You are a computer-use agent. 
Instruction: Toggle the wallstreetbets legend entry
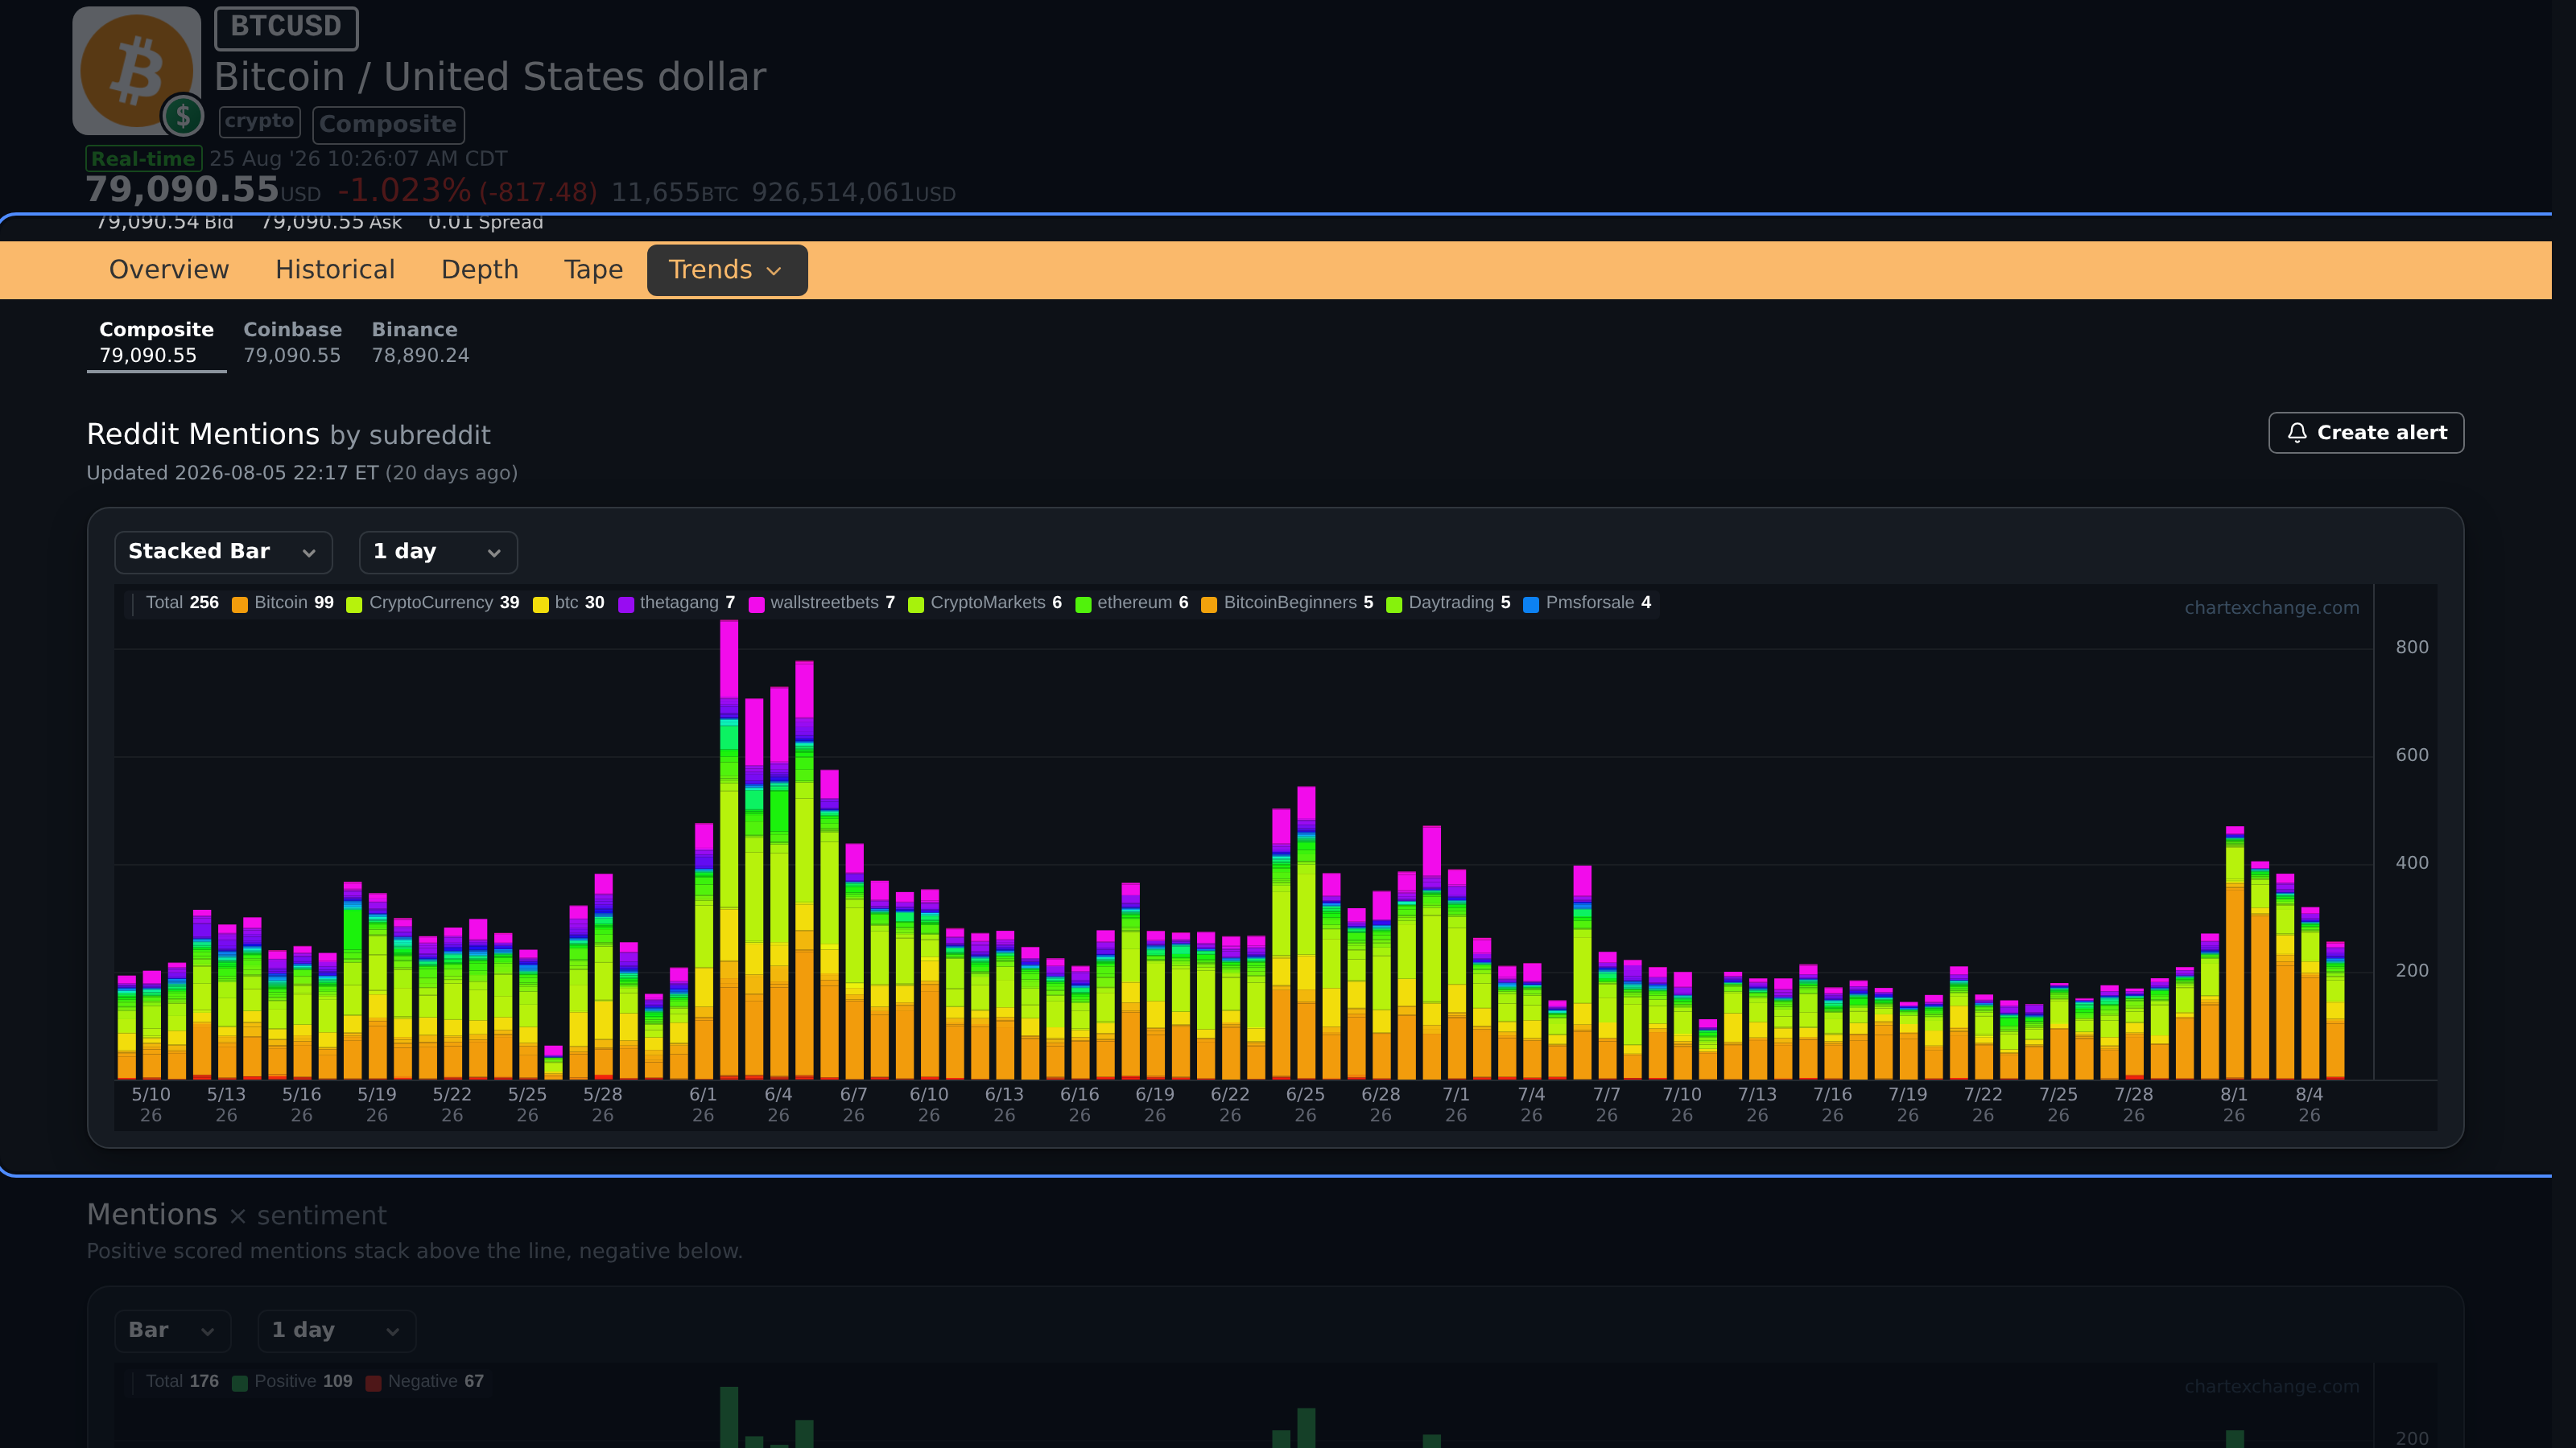point(822,603)
